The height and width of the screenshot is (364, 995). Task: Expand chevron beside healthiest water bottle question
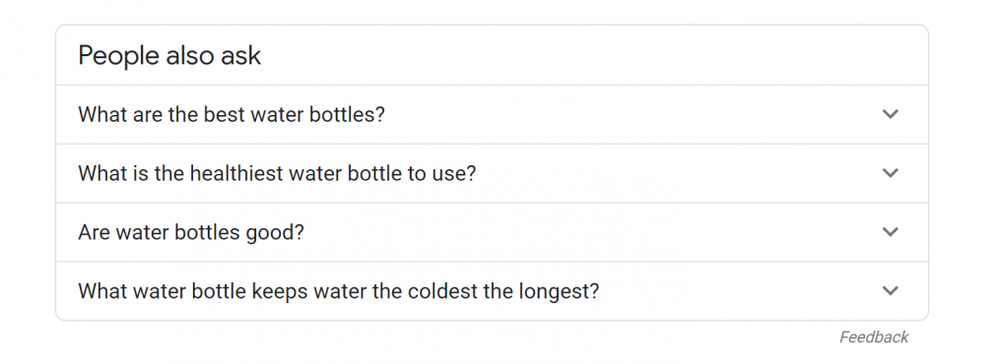tap(891, 173)
